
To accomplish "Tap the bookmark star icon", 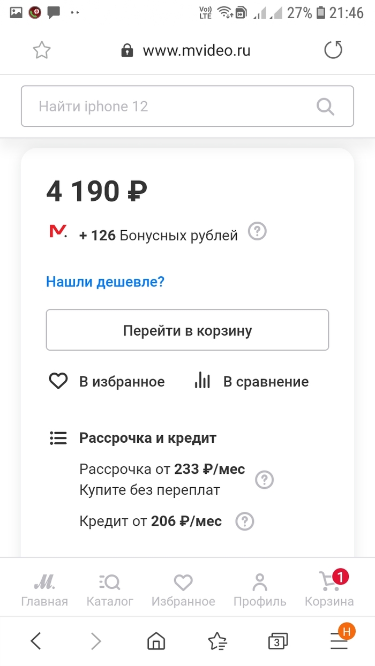I will pos(42,51).
